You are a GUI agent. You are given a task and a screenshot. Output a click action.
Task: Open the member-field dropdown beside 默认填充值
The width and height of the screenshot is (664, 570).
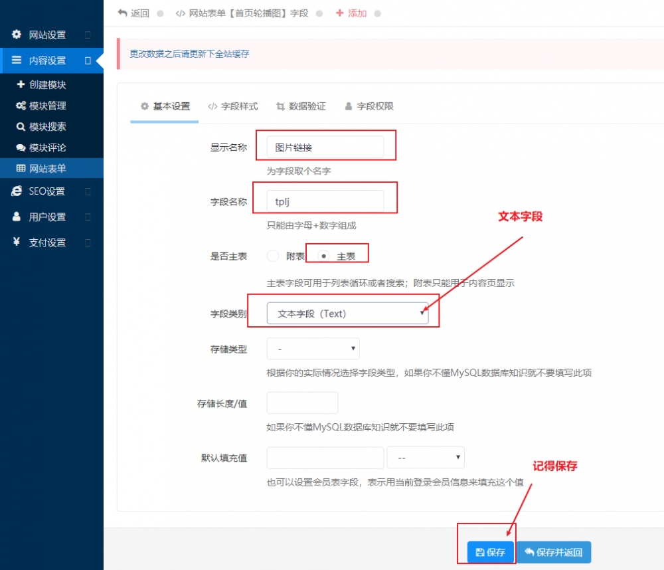(x=426, y=458)
